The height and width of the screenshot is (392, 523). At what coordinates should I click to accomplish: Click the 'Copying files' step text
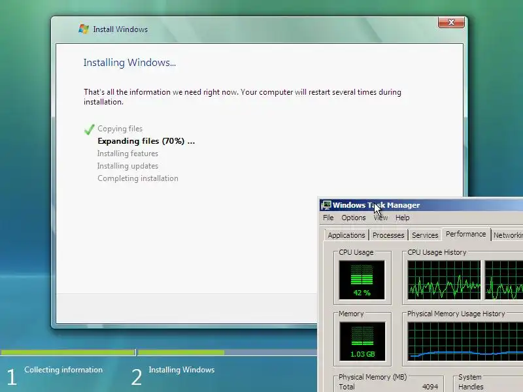point(120,129)
